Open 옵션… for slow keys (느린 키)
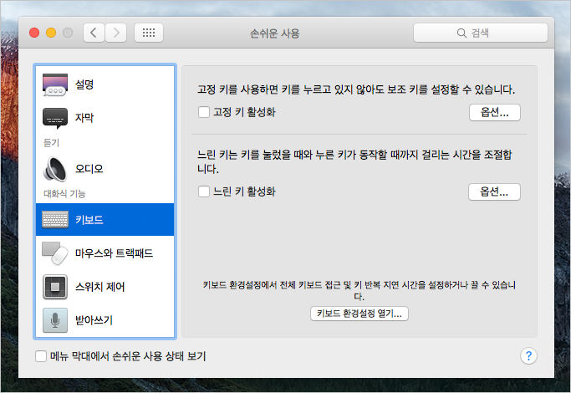The height and width of the screenshot is (393, 571). click(494, 191)
